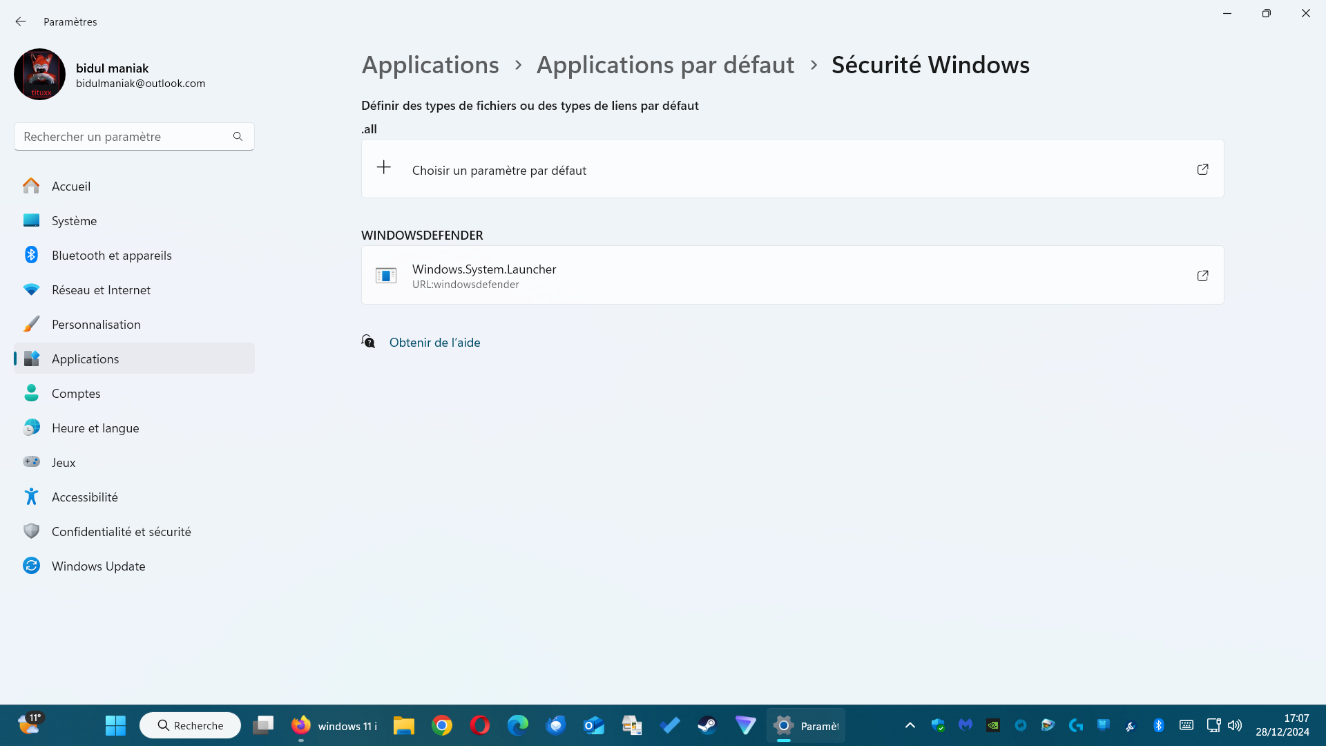Image resolution: width=1326 pixels, height=746 pixels.
Task: Go to the Applications par défaut breadcrumb
Action: pos(665,65)
